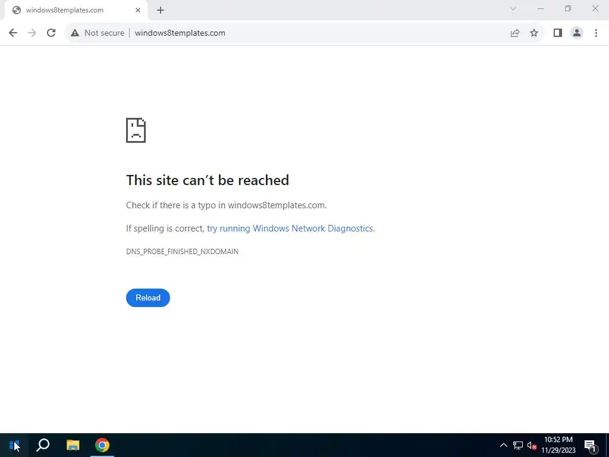Open a new tab with plus button
Image resolution: width=609 pixels, height=457 pixels.
point(161,11)
